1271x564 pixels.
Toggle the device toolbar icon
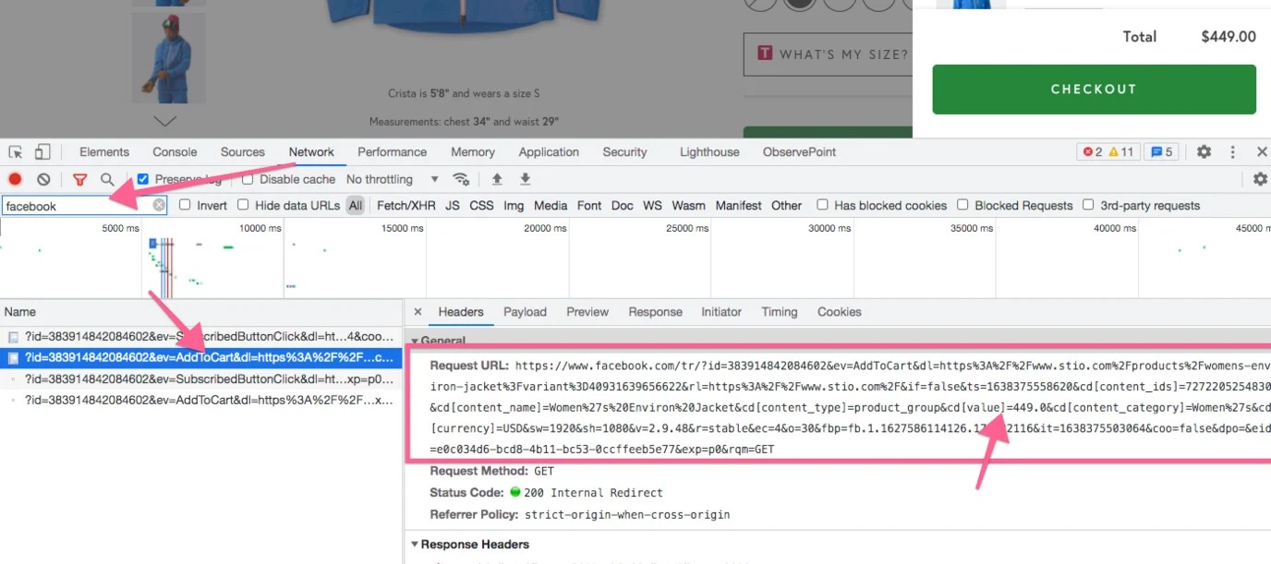42,152
